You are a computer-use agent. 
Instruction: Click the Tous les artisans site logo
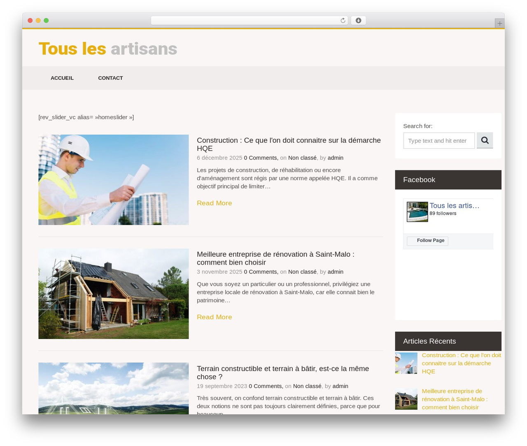tap(108, 49)
